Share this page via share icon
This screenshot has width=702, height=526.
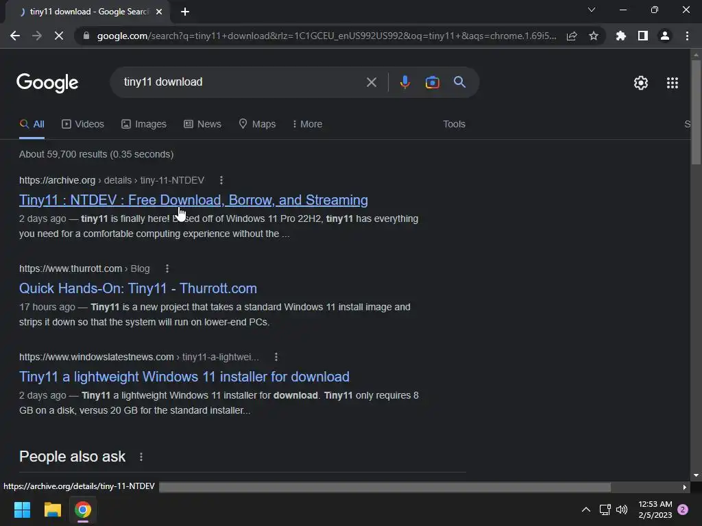[x=571, y=36]
